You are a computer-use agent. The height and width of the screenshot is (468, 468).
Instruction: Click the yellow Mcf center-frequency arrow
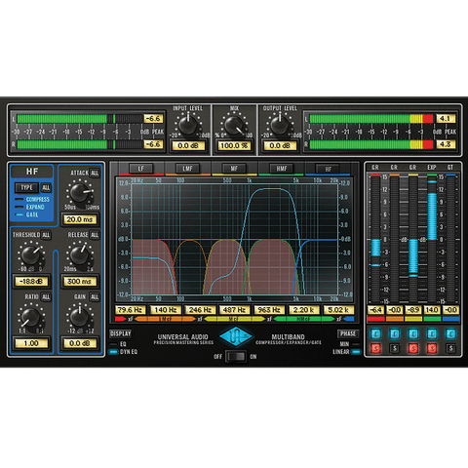point(234,319)
